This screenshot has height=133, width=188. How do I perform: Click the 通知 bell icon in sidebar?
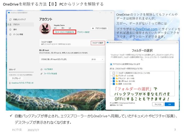pyautogui.click(x=10, y=30)
